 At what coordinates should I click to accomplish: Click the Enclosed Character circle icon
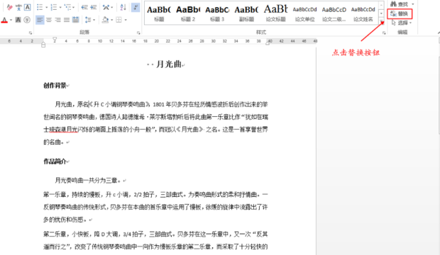27,20
